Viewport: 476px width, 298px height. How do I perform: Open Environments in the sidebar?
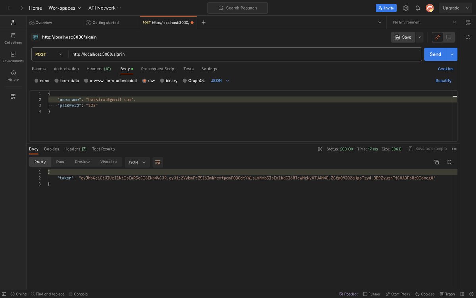pos(13,57)
